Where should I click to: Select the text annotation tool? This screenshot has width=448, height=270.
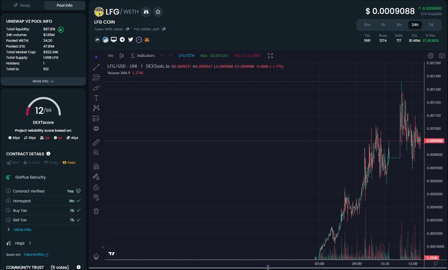(96, 98)
